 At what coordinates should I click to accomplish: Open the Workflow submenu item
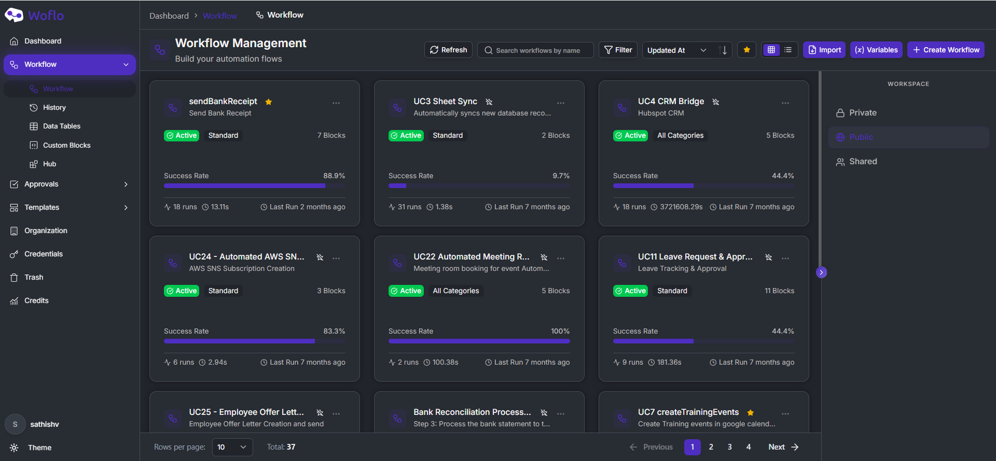pos(70,89)
